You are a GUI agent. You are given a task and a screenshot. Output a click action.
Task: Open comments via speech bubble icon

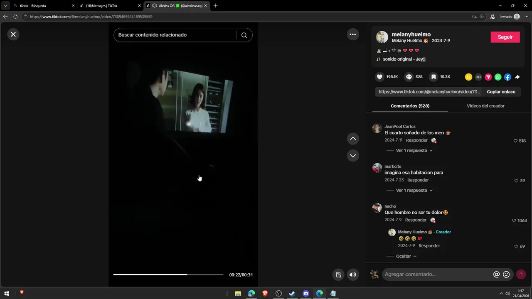[x=409, y=77]
